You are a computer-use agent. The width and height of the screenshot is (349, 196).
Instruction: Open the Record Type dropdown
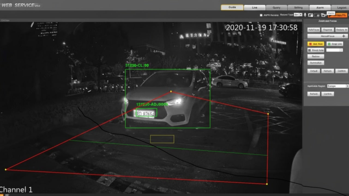tap(298, 15)
